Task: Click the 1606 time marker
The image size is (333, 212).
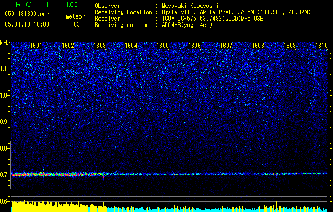Action: 195,46
